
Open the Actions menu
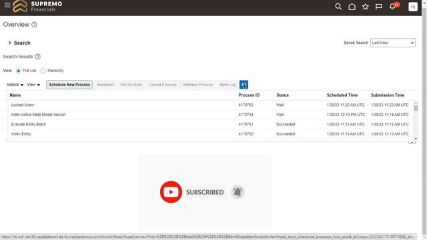point(15,85)
